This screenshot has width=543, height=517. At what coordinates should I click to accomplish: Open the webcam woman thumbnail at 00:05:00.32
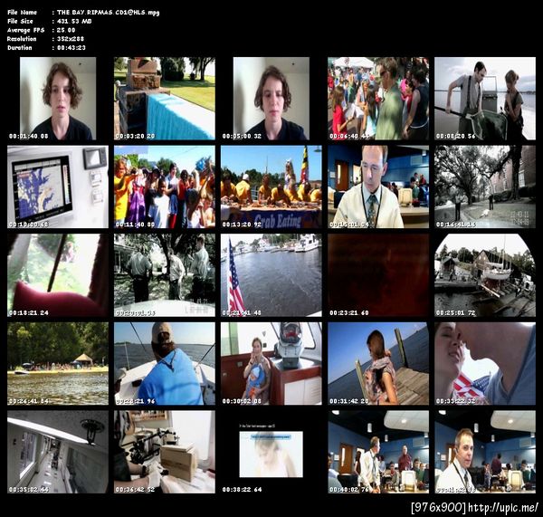[x=271, y=99]
